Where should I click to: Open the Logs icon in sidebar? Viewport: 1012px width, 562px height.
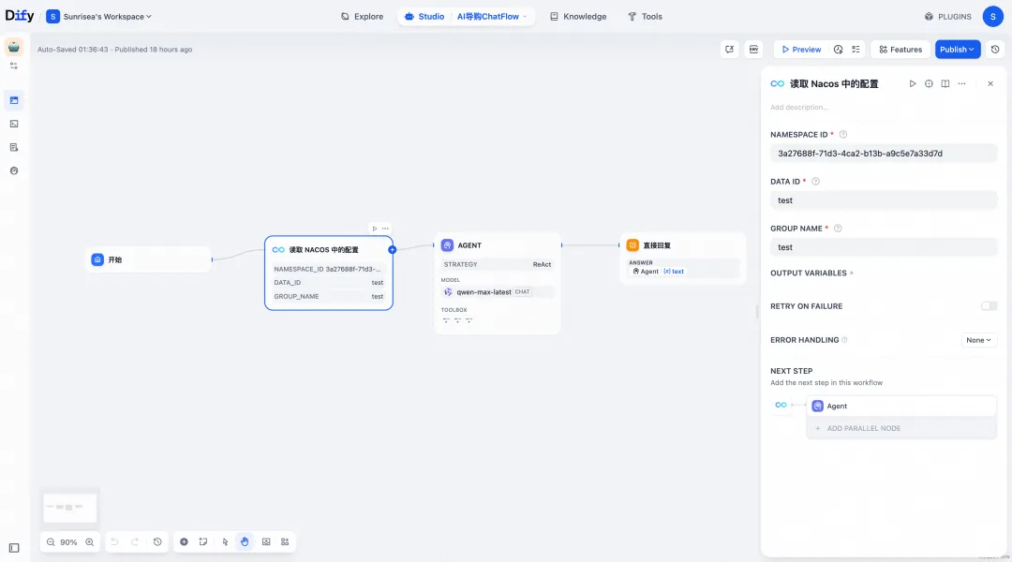point(13,147)
